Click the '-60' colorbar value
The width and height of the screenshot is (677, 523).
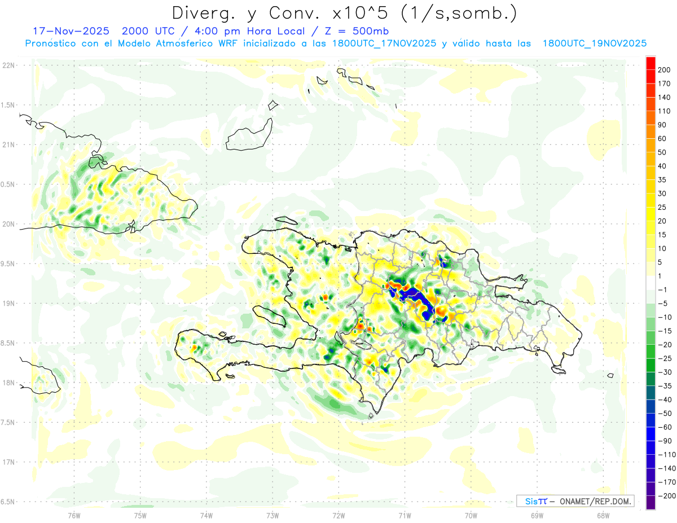pos(664,427)
